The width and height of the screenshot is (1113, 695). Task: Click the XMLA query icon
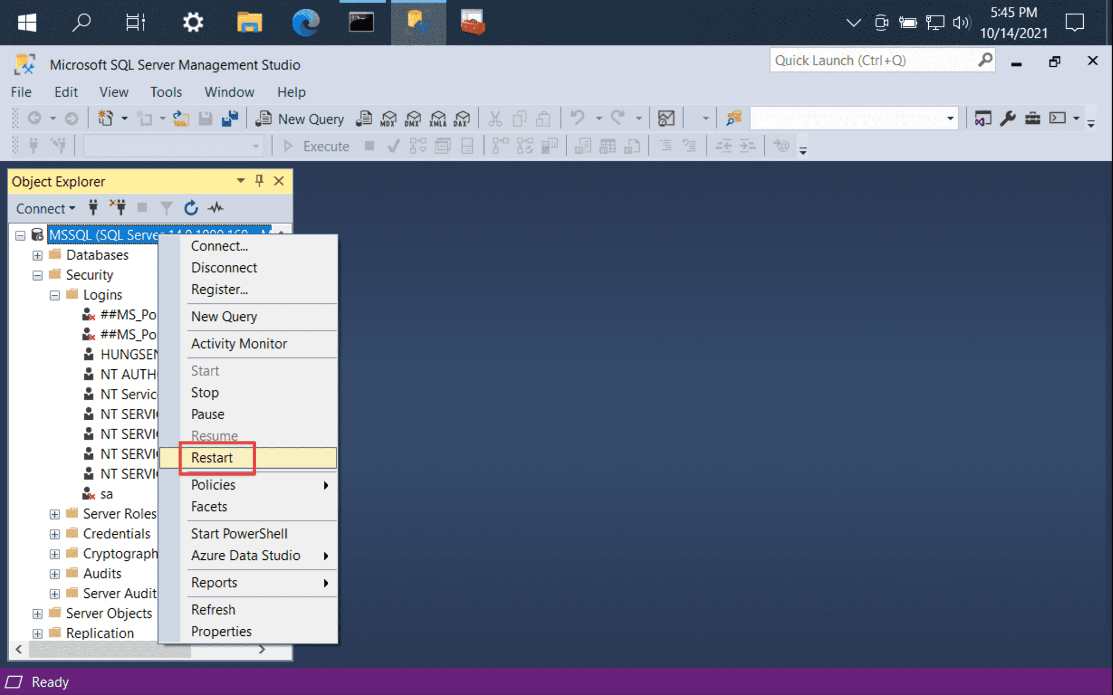[437, 118]
